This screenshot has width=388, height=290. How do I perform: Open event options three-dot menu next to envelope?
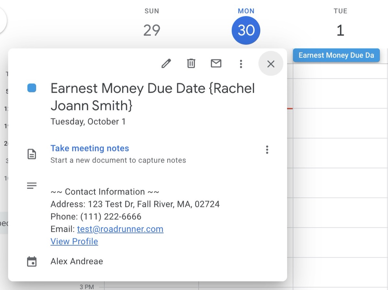pyautogui.click(x=241, y=64)
